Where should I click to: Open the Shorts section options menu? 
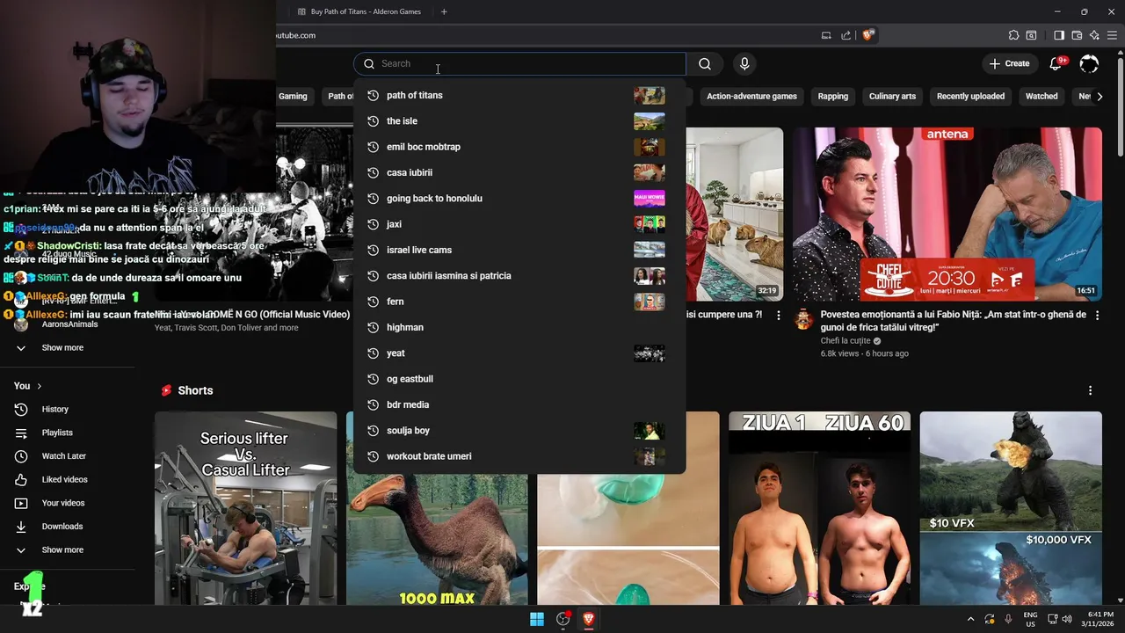click(1091, 390)
